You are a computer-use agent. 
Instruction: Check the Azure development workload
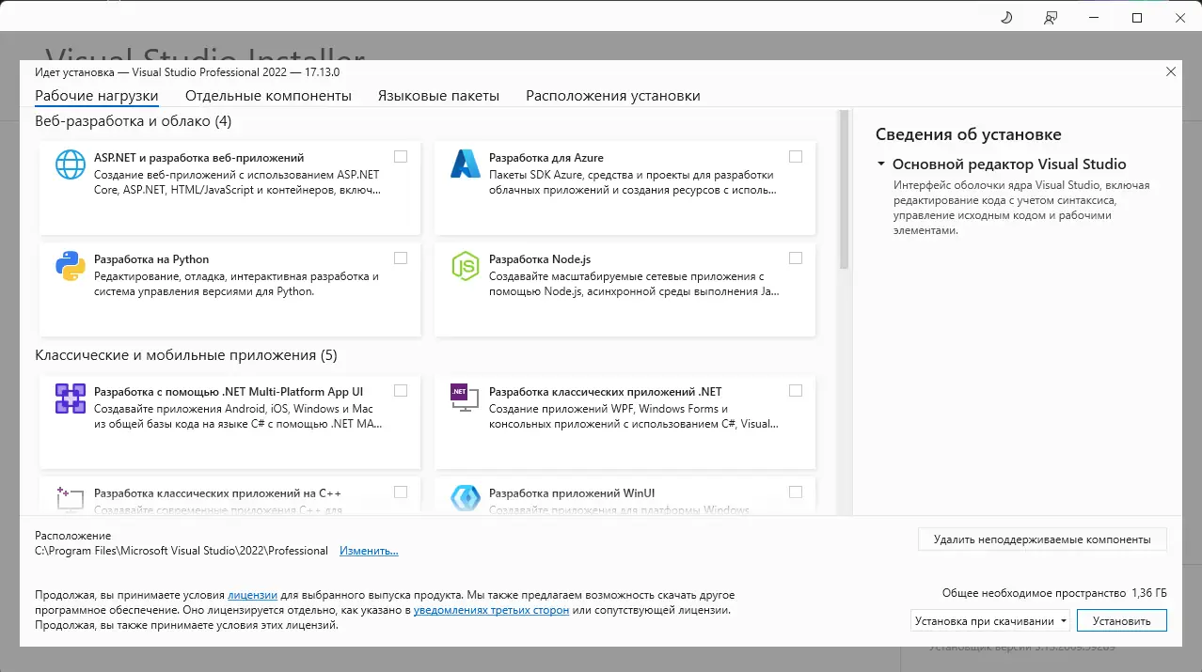[x=796, y=156]
